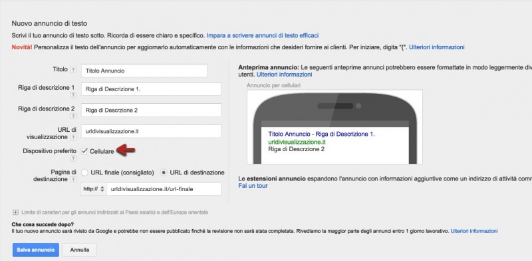This screenshot has height=261, width=532.
Task: Click preview headline Titolo Annuncio - Riga di Descrizione 1.
Action: 321,134
